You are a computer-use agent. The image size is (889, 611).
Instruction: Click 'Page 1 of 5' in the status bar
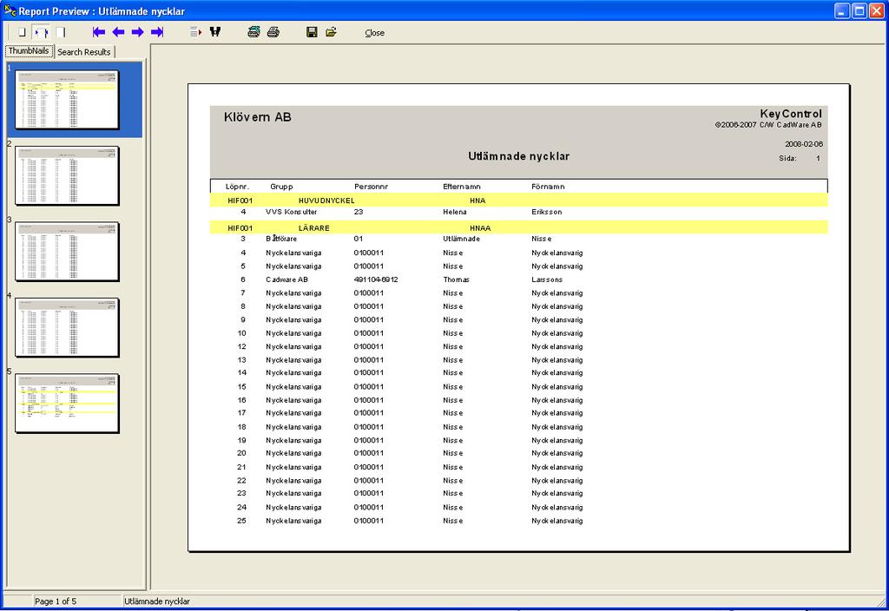[56, 601]
